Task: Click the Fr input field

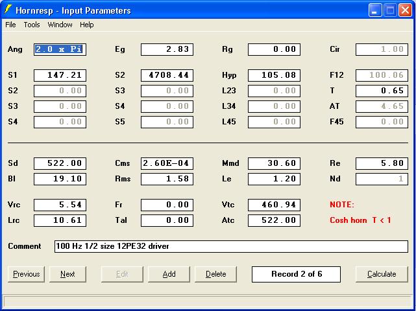Action: tap(167, 205)
